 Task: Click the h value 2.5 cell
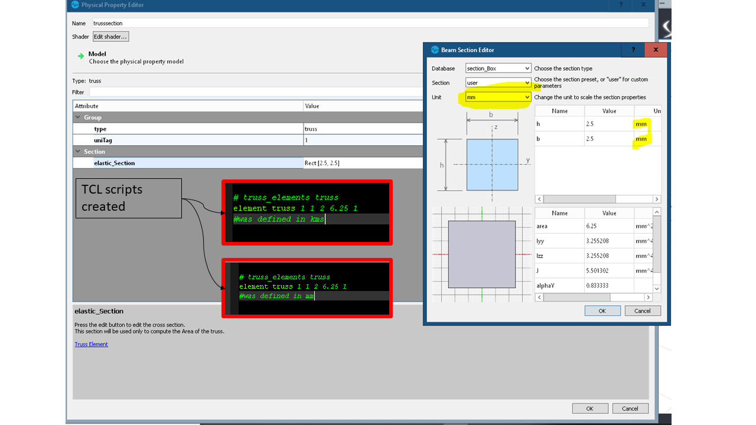tap(610, 124)
